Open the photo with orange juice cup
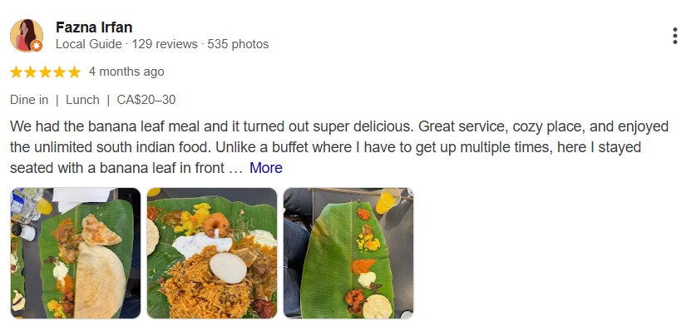The width and height of the screenshot is (691, 331). click(348, 253)
